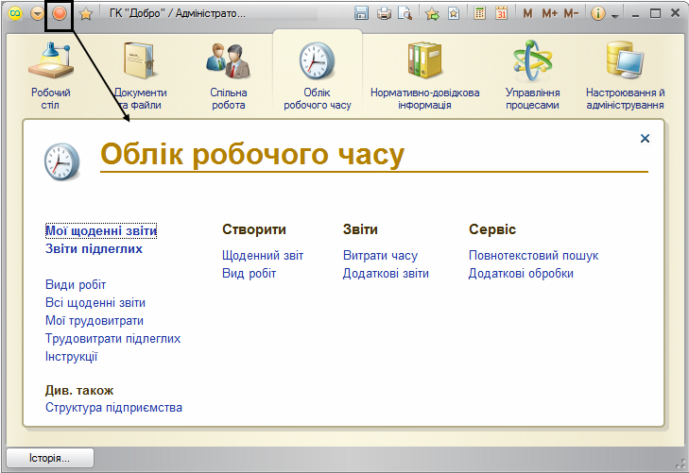The image size is (689, 473).
Task: Open the yellow down-arrow menu button
Action: [x=38, y=13]
